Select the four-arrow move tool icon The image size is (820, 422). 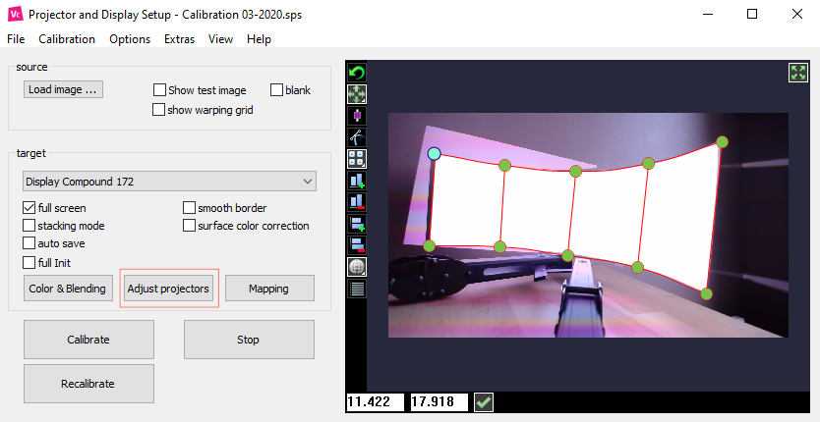pos(357,94)
